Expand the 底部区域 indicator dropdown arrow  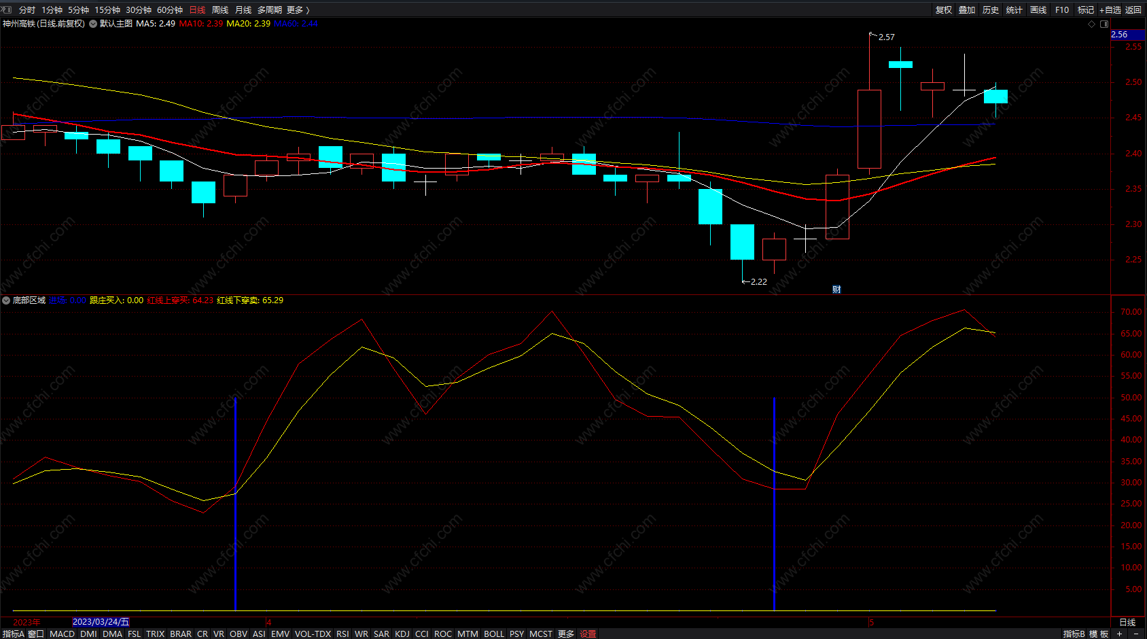(x=6, y=300)
